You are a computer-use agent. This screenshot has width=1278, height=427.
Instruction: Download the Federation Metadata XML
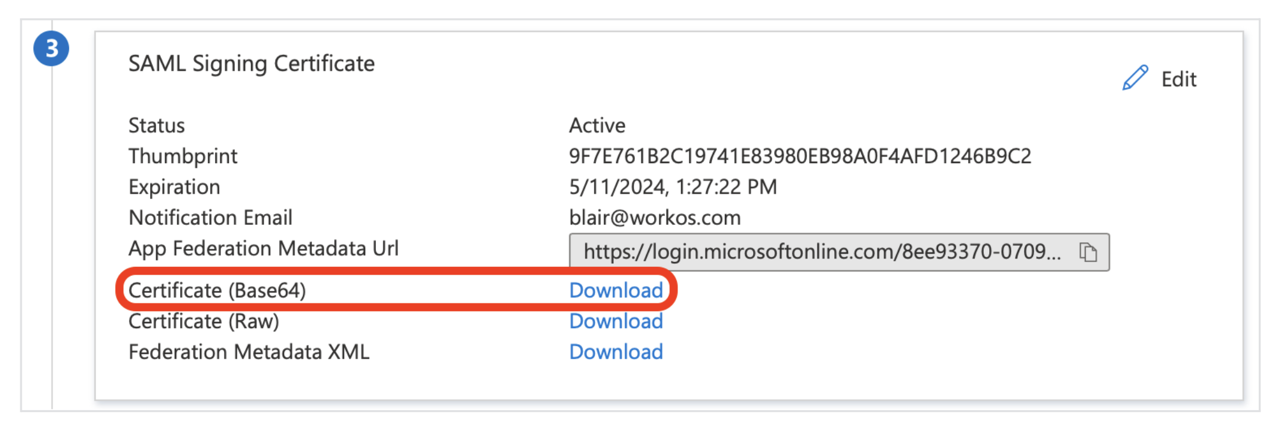(x=616, y=351)
